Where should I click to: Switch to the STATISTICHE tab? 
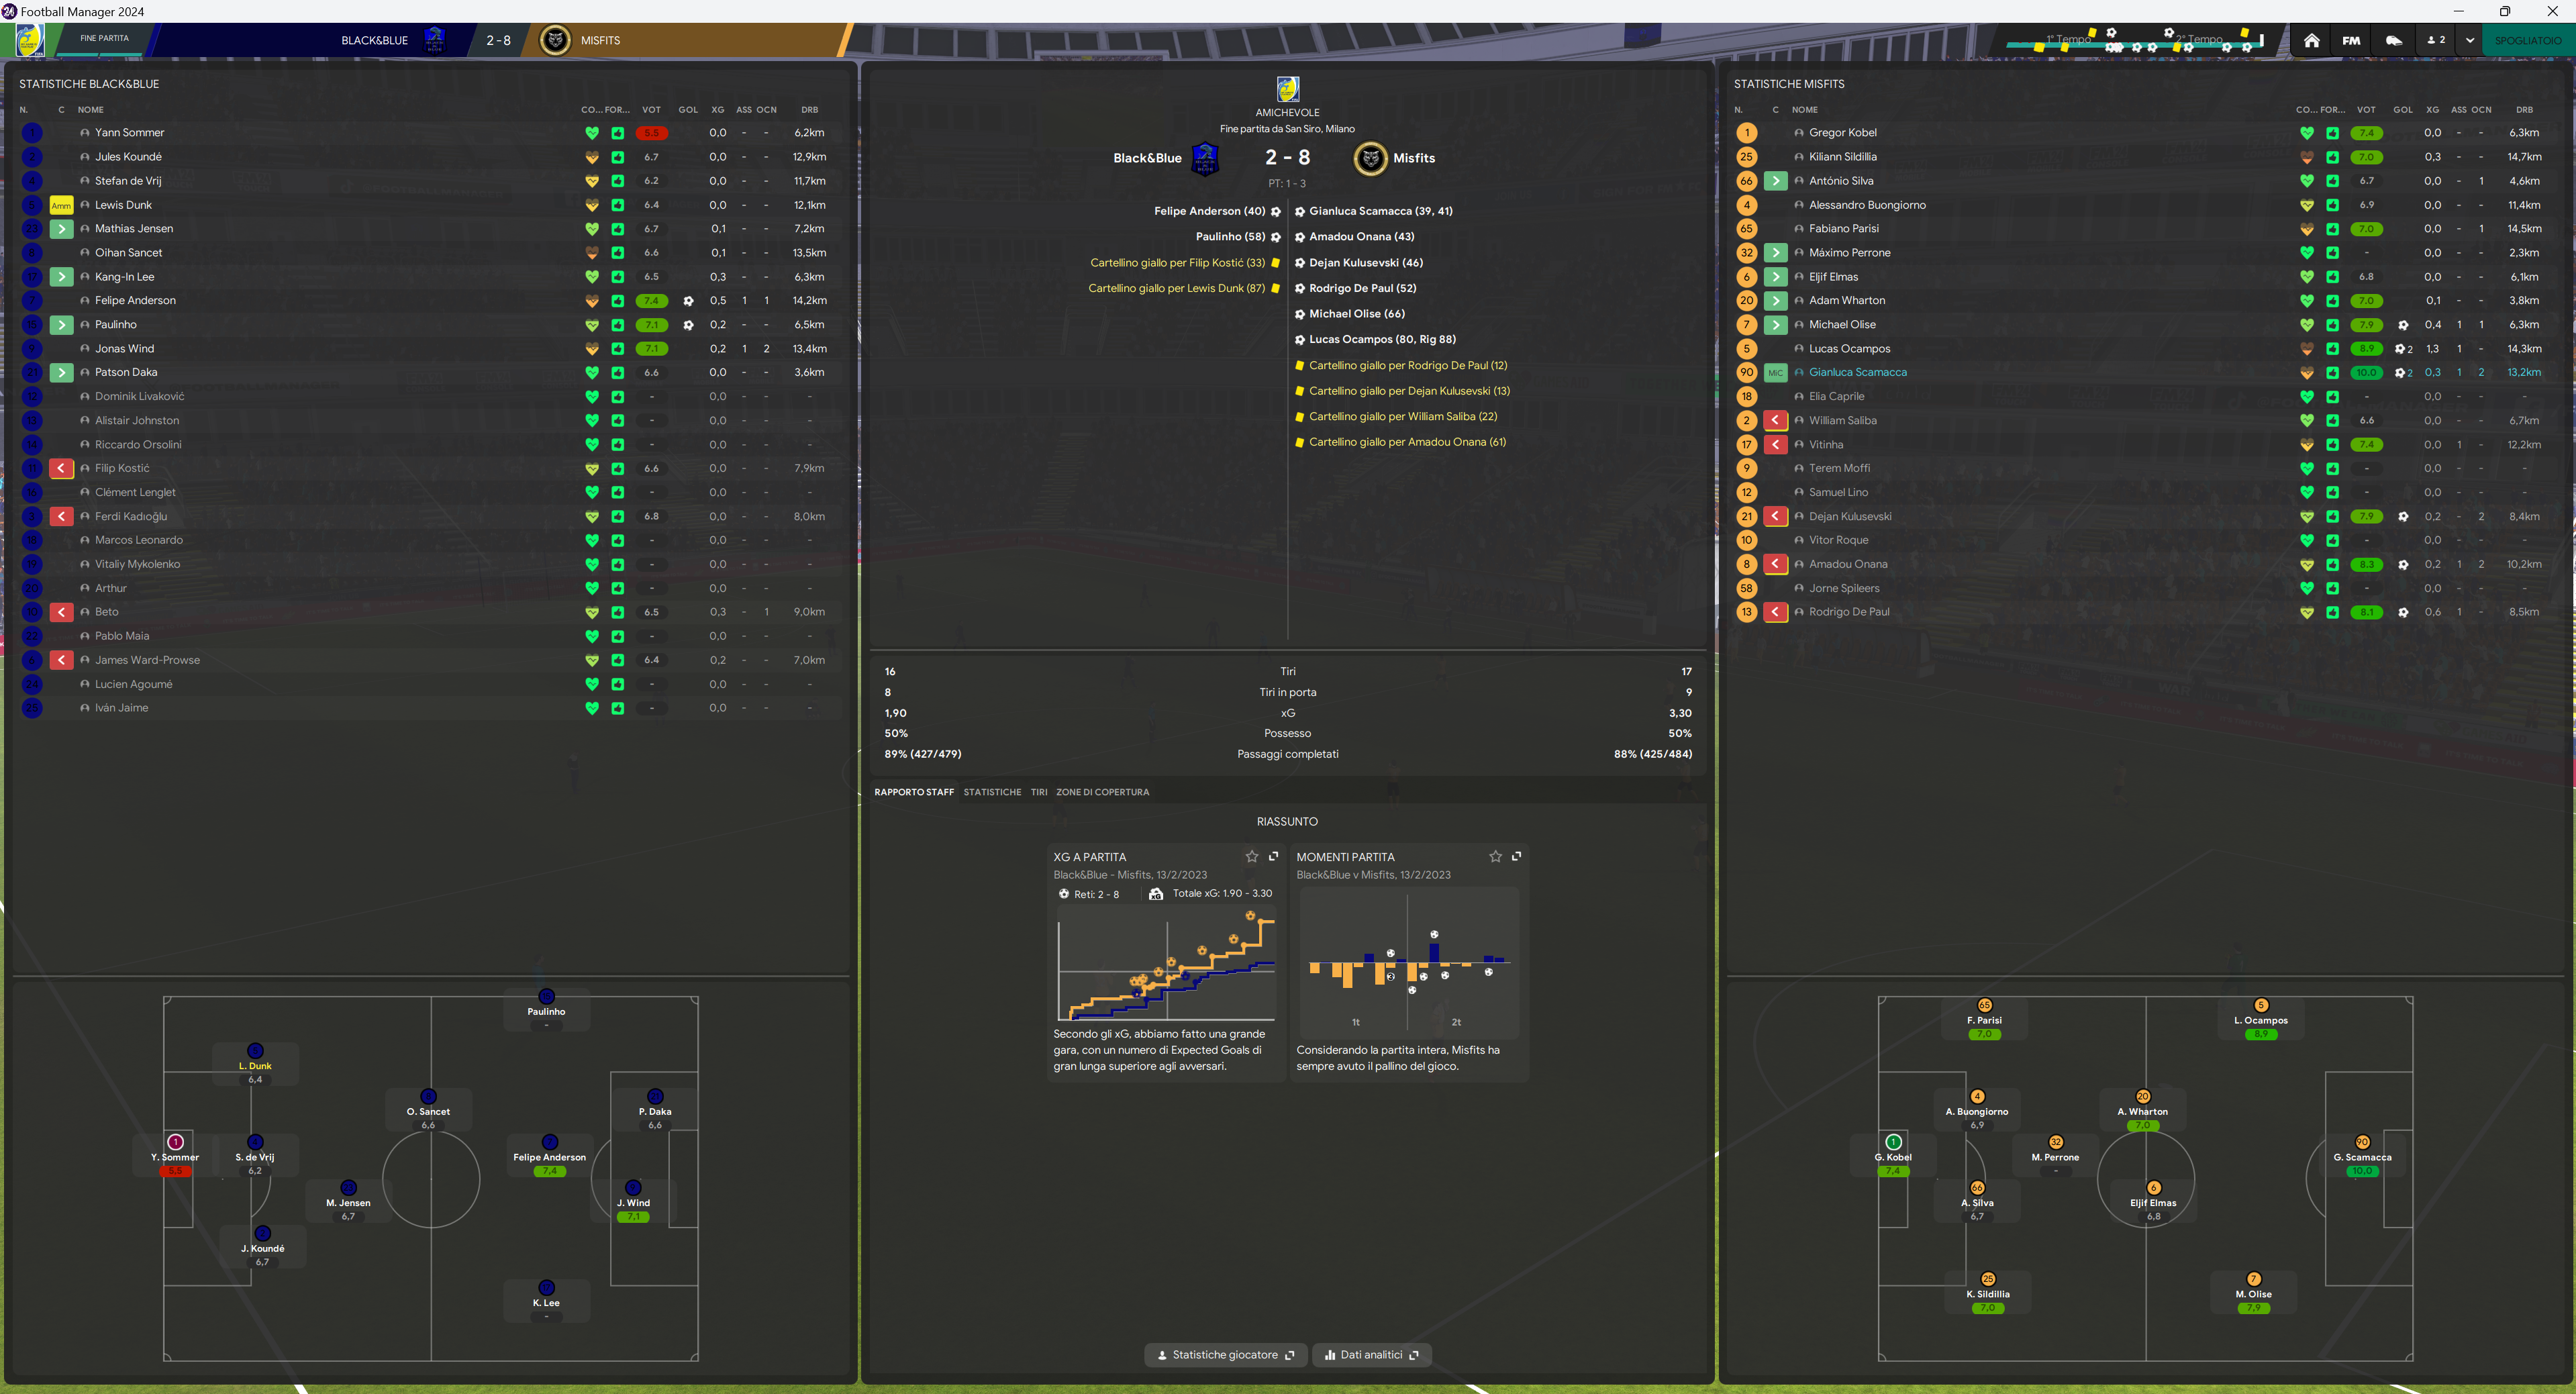pos(992,792)
